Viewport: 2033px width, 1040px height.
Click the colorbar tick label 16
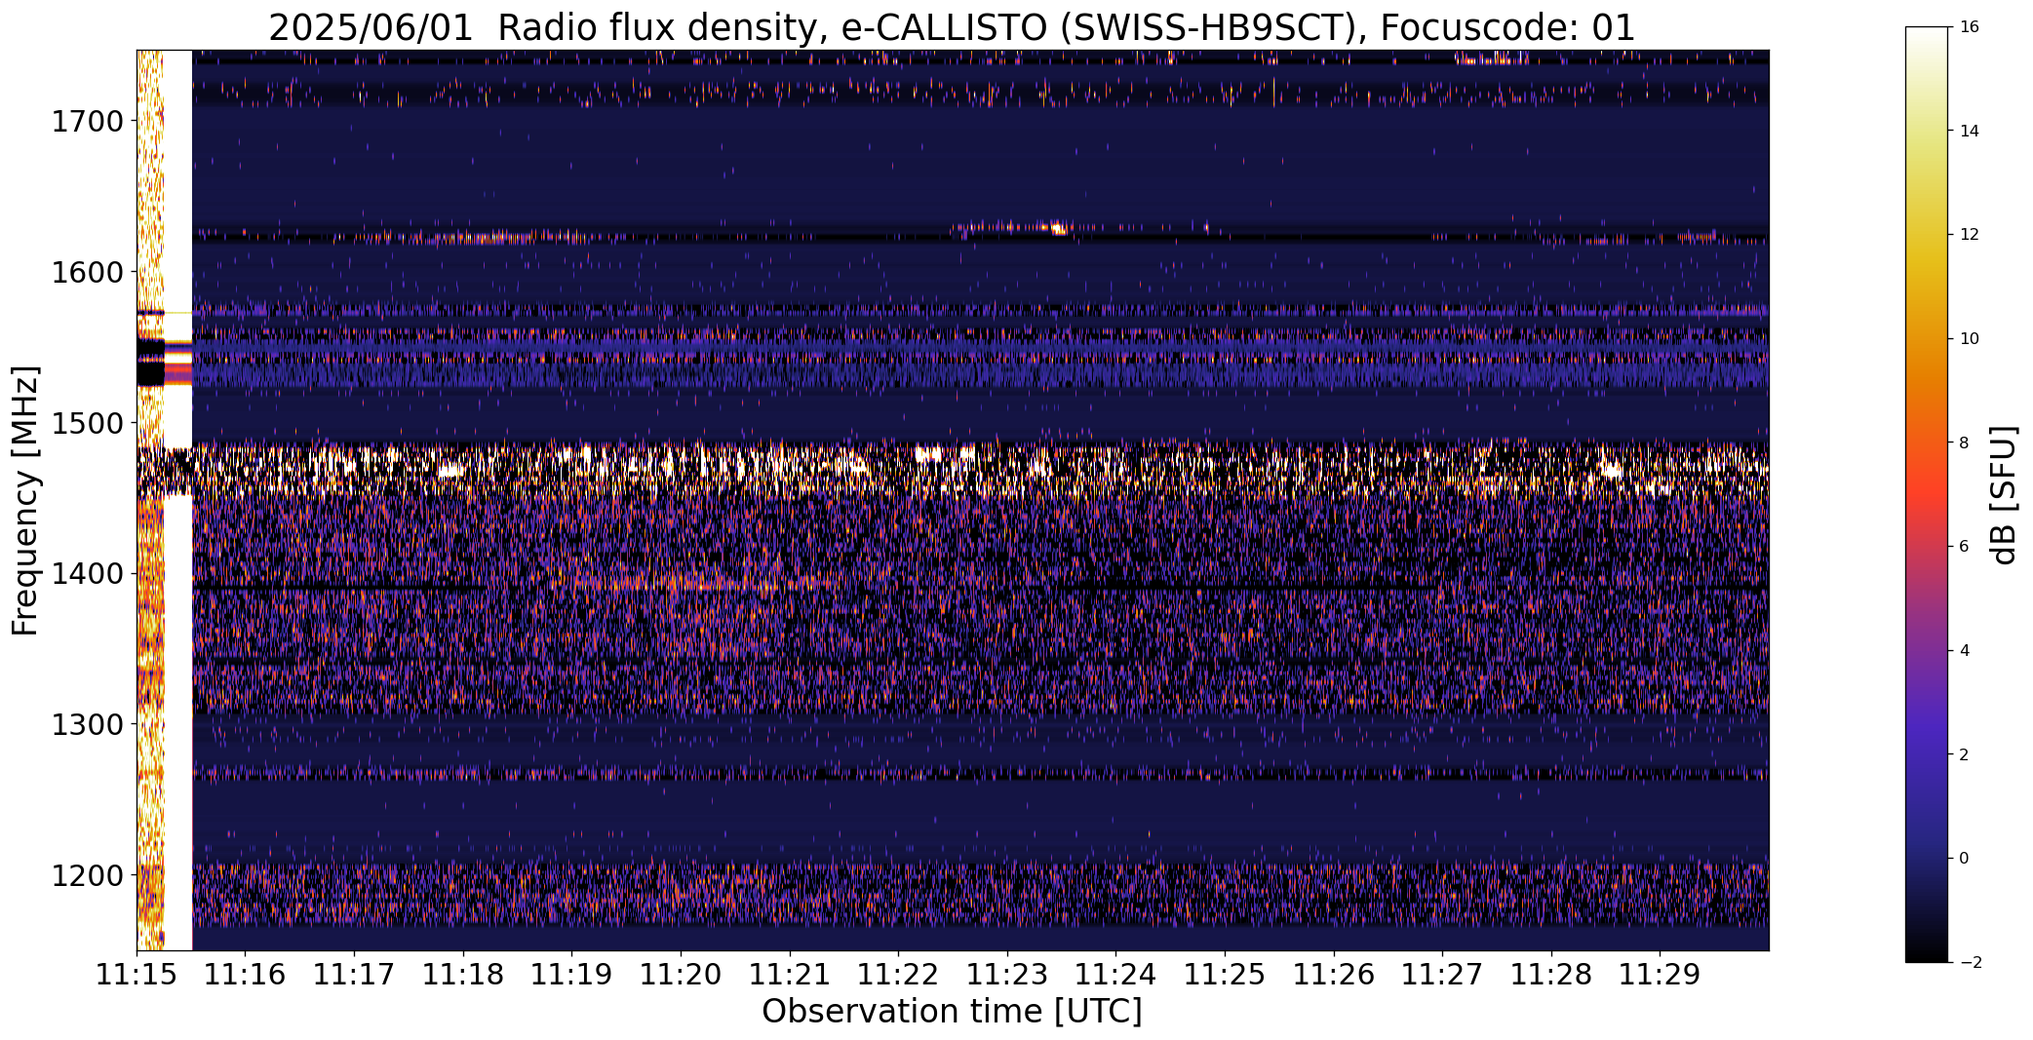1969,26
